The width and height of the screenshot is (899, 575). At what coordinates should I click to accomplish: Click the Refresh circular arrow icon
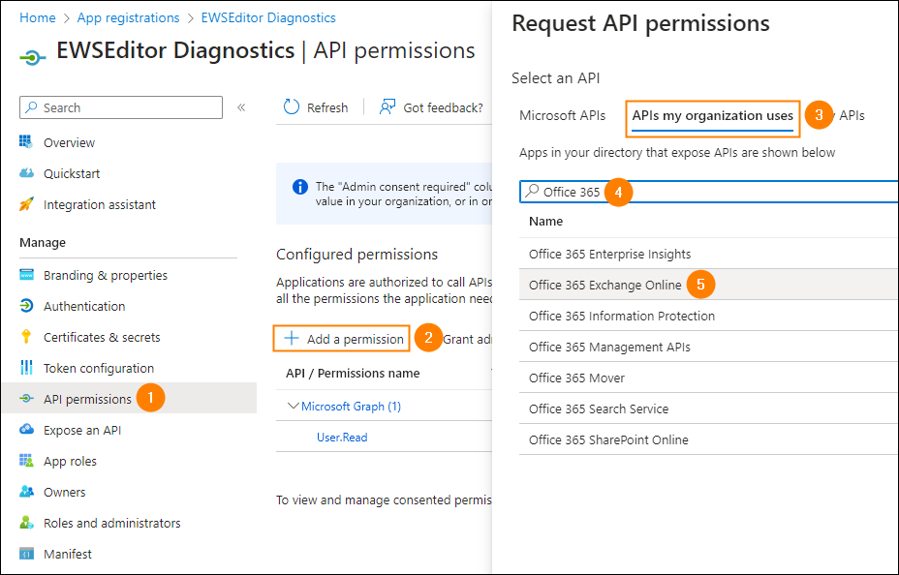[292, 107]
